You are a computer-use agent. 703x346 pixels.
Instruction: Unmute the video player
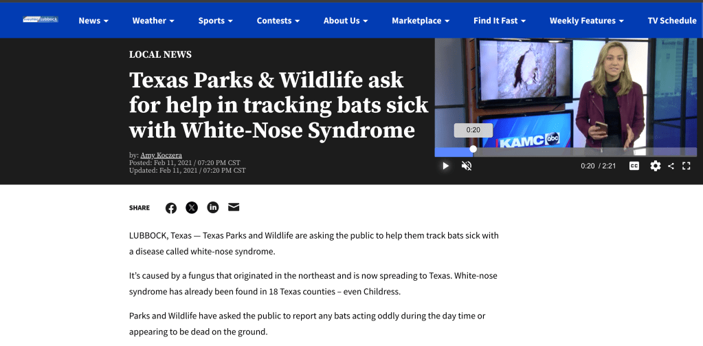pos(467,166)
